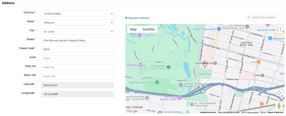Switch to Map view tab

pyautogui.click(x=133, y=29)
